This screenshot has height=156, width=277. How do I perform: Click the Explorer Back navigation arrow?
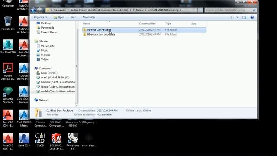[x=33, y=10]
